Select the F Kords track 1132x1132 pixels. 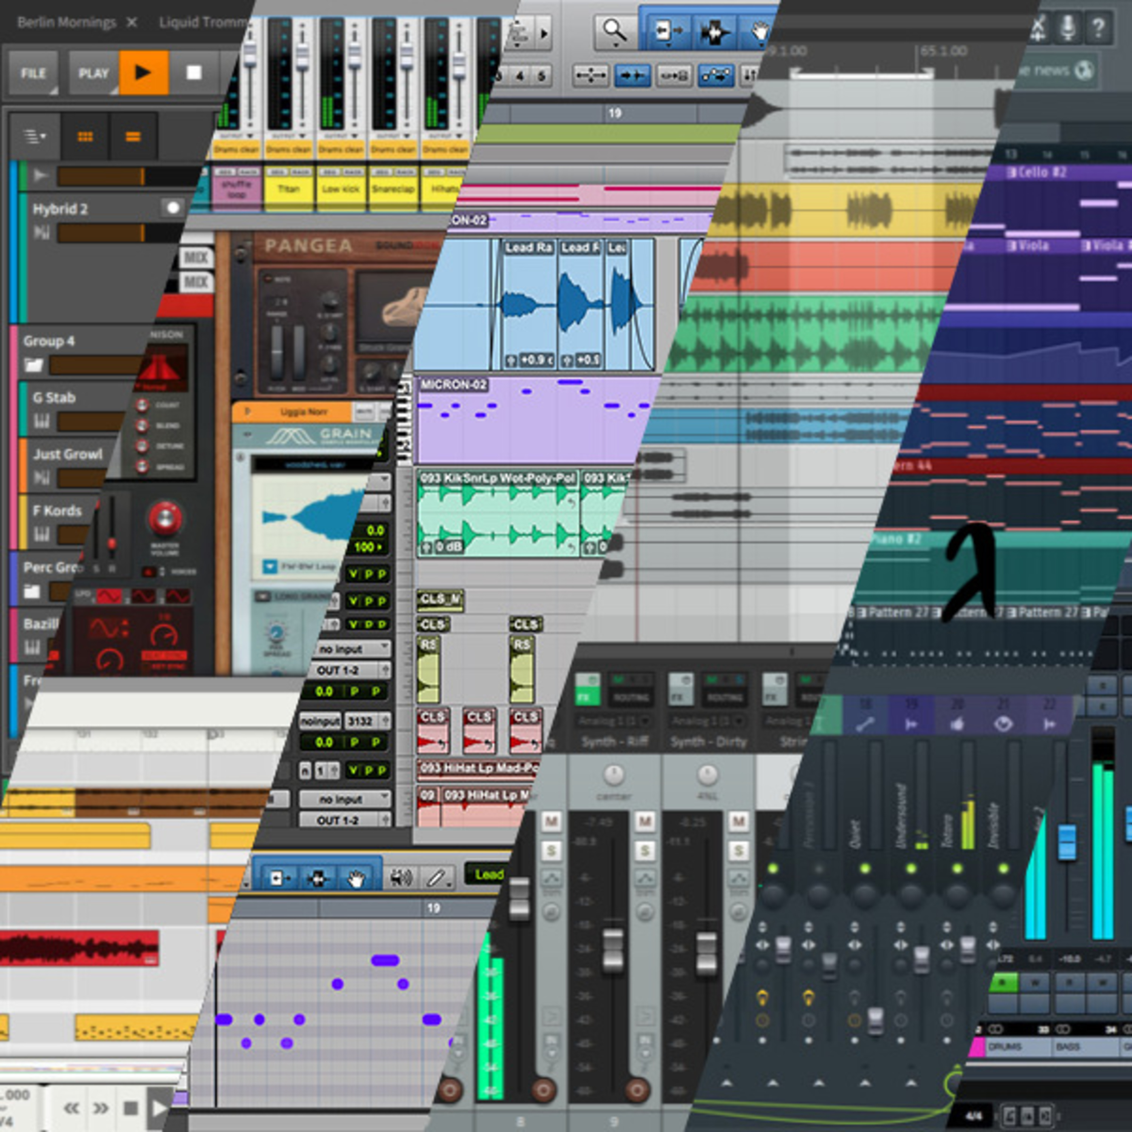coord(57,510)
